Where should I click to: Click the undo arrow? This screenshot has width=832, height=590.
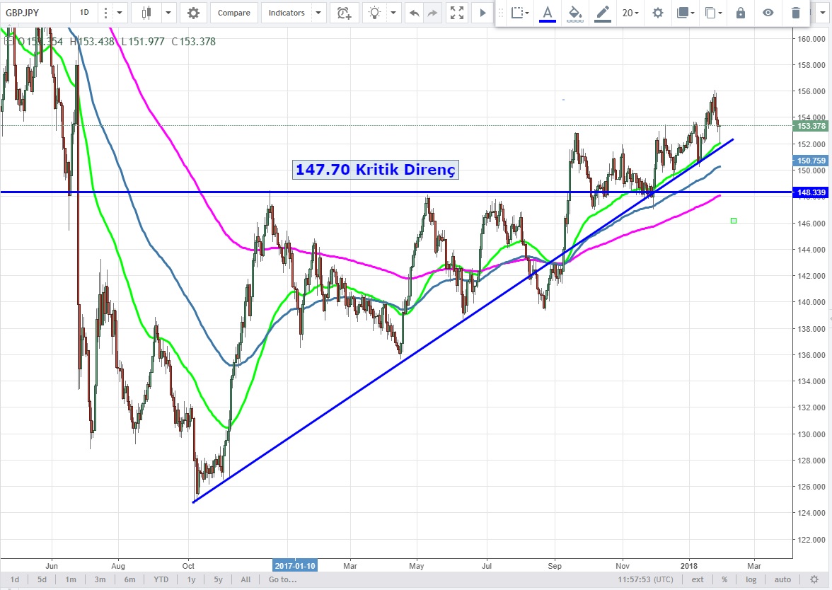tap(414, 13)
